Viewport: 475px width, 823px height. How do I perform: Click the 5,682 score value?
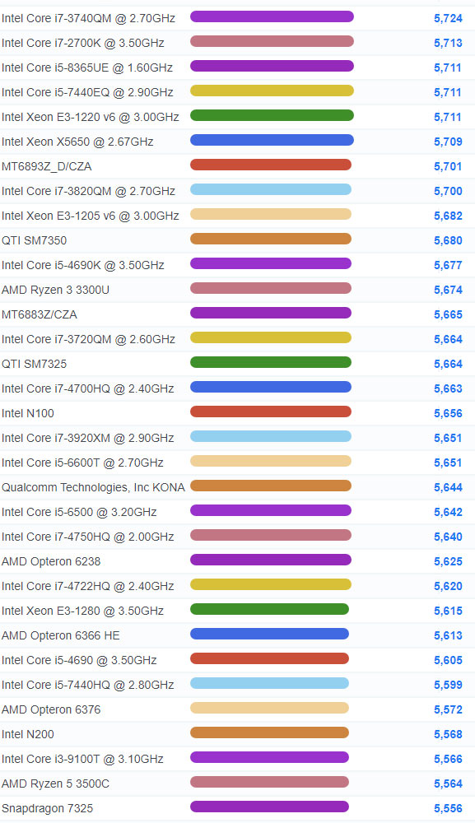(x=448, y=216)
